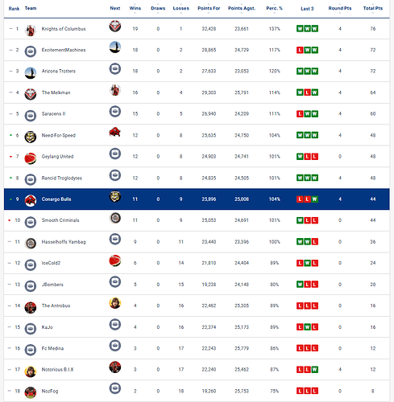The height and width of the screenshot is (402, 394).
Task: Click next opponent icon for The Antrobus
Action: (115, 303)
